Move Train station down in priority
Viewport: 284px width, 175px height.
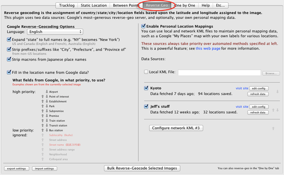tap(47, 120)
